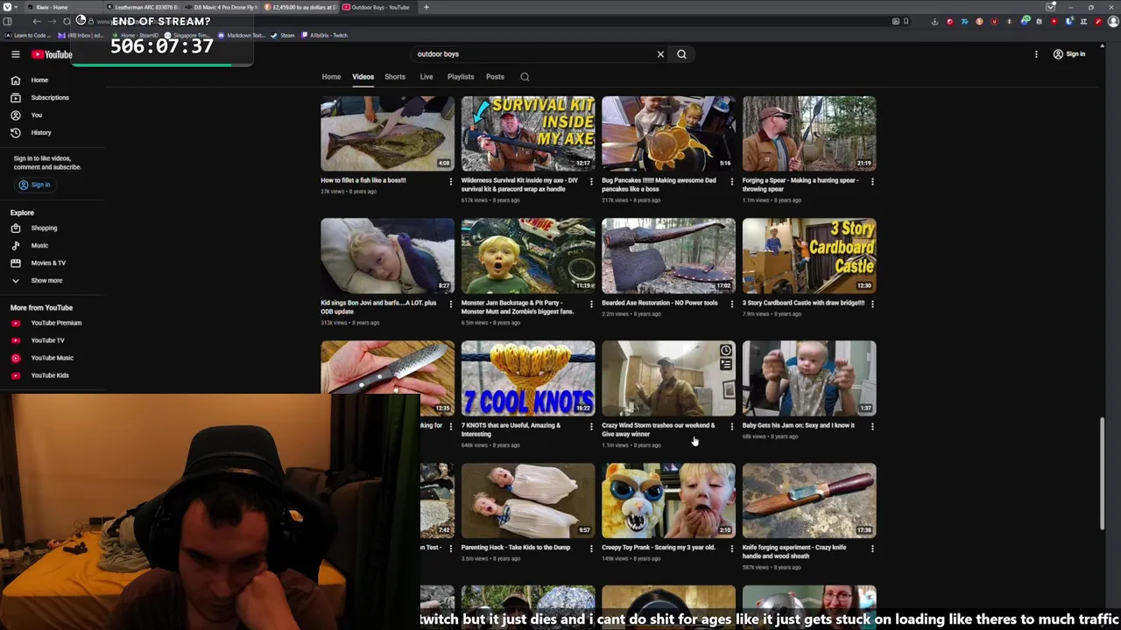Switch to the Posts tab
This screenshot has height=630, width=1121.
[x=495, y=77]
